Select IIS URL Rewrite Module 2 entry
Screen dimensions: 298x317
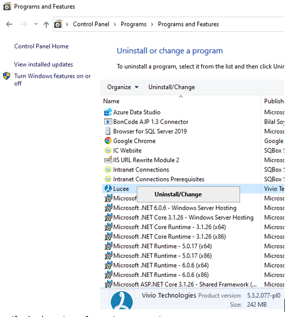tap(146, 160)
